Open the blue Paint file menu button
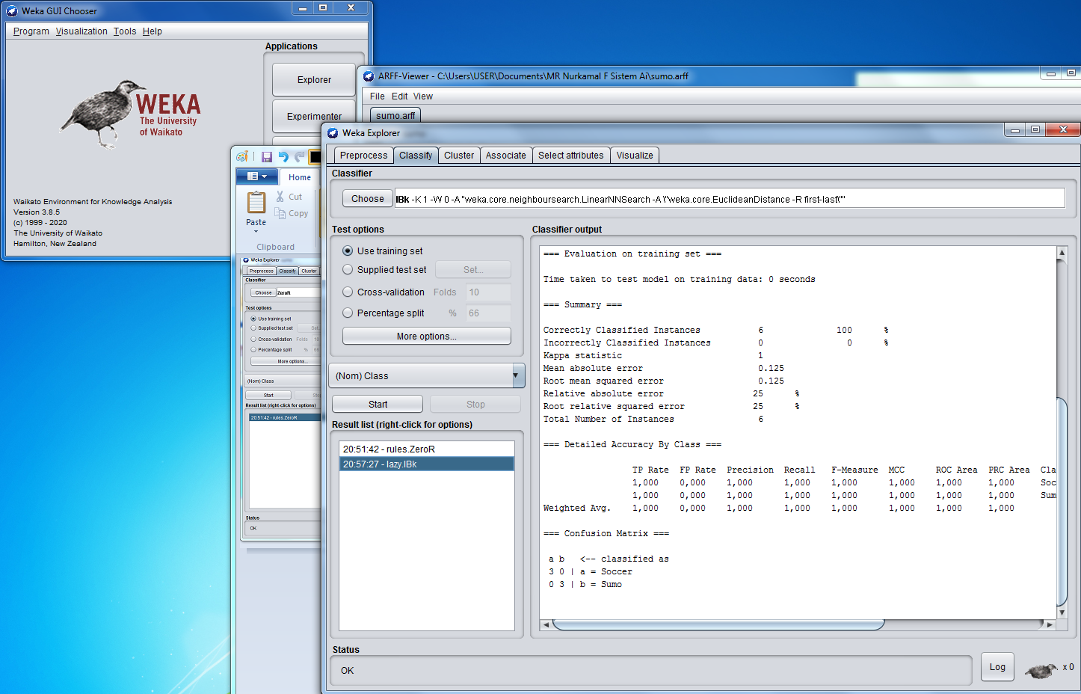Viewport: 1081px width, 694px height. 257,176
